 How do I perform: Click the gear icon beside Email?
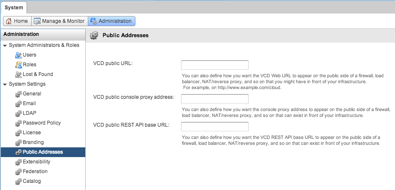coord(18,103)
